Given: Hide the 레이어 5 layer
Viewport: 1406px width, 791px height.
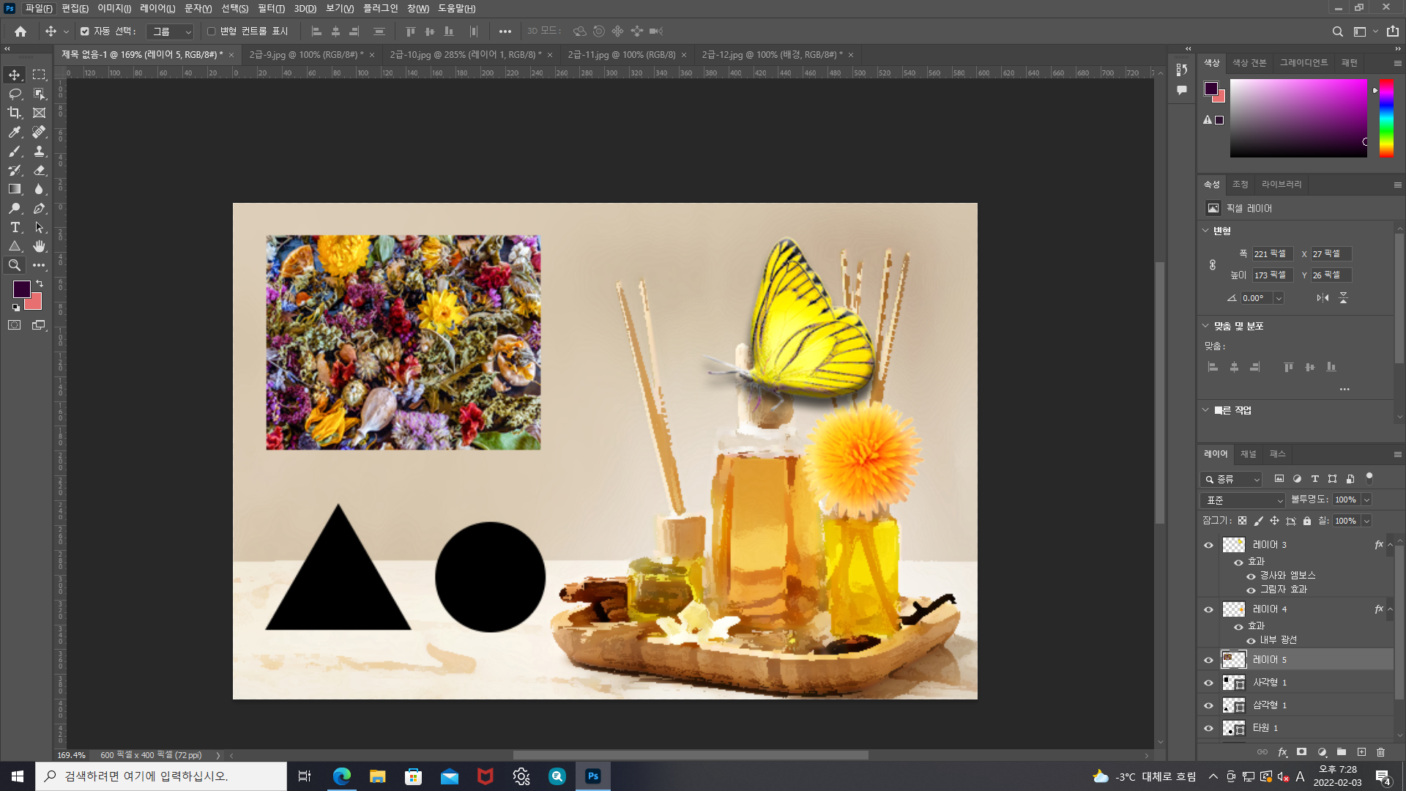Looking at the screenshot, I should [x=1209, y=660].
